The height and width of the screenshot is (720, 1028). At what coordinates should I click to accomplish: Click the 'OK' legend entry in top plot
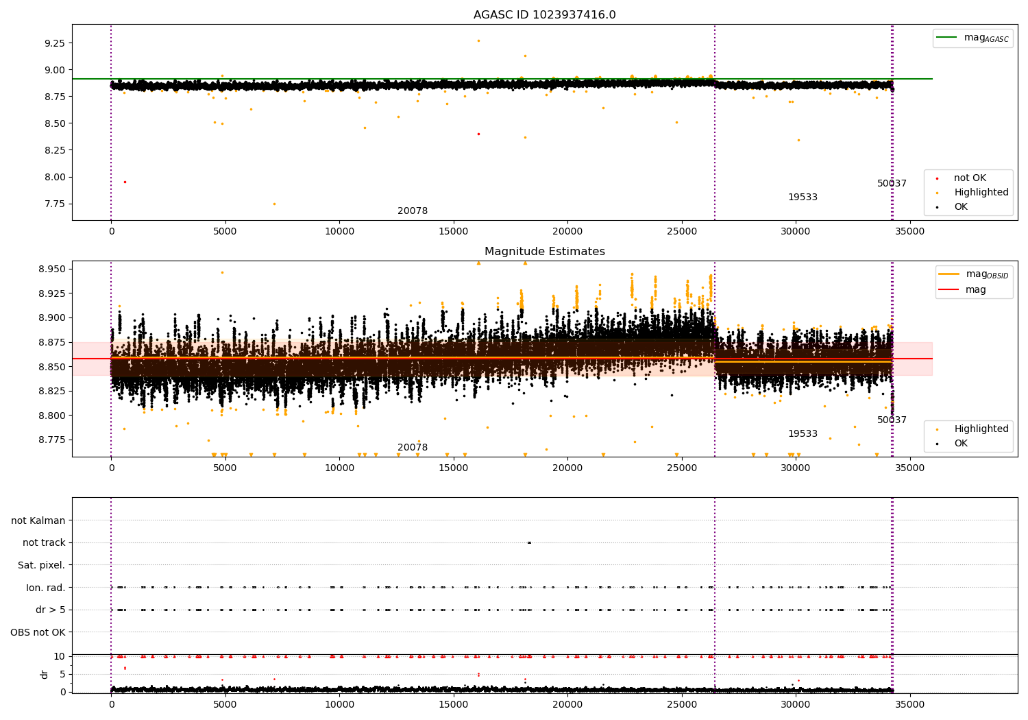951,207
